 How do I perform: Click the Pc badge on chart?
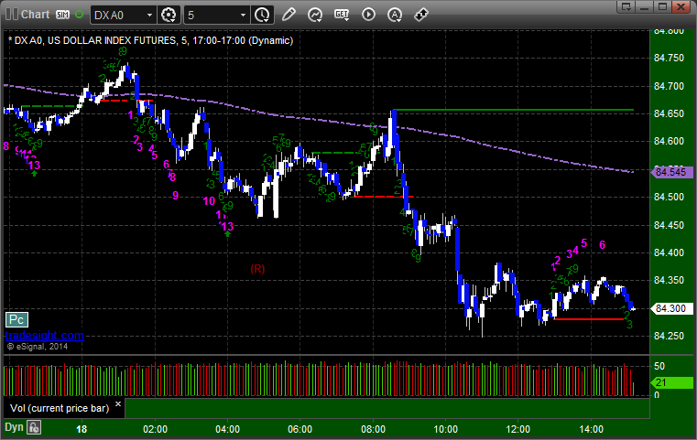click(x=16, y=319)
